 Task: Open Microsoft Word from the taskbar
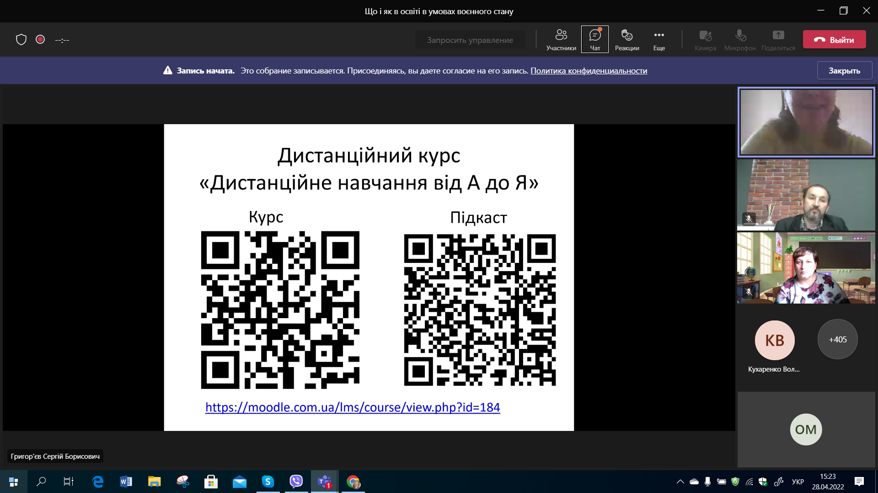126,482
